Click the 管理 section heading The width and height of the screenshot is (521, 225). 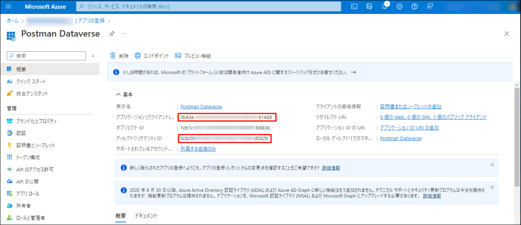coord(12,108)
